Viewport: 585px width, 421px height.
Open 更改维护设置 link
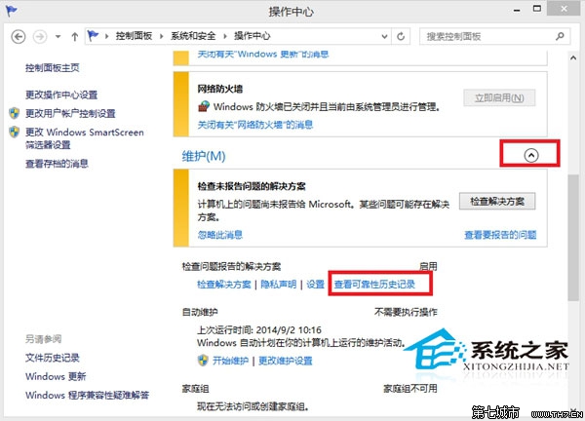[286, 361]
